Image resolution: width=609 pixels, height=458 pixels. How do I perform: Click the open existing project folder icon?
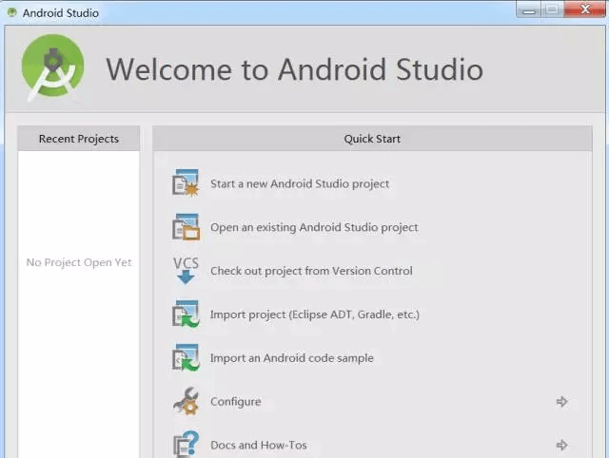click(187, 227)
